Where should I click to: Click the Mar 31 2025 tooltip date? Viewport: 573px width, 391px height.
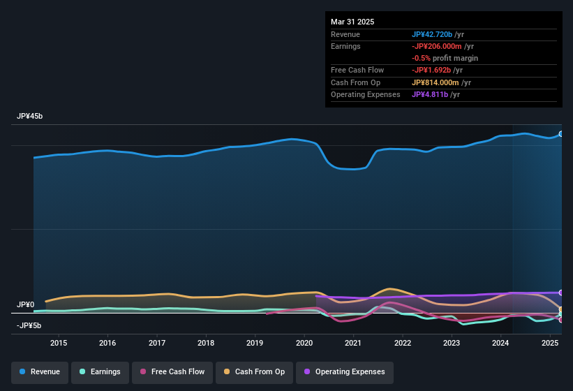(352, 22)
